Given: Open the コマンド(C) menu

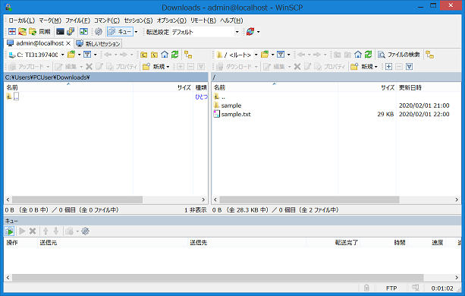Looking at the screenshot, I should (x=107, y=20).
